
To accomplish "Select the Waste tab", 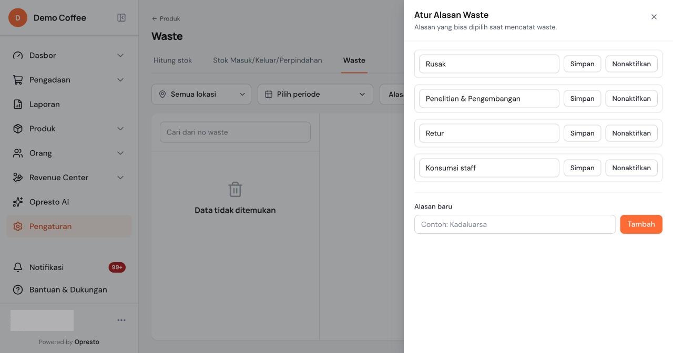I will [x=354, y=60].
